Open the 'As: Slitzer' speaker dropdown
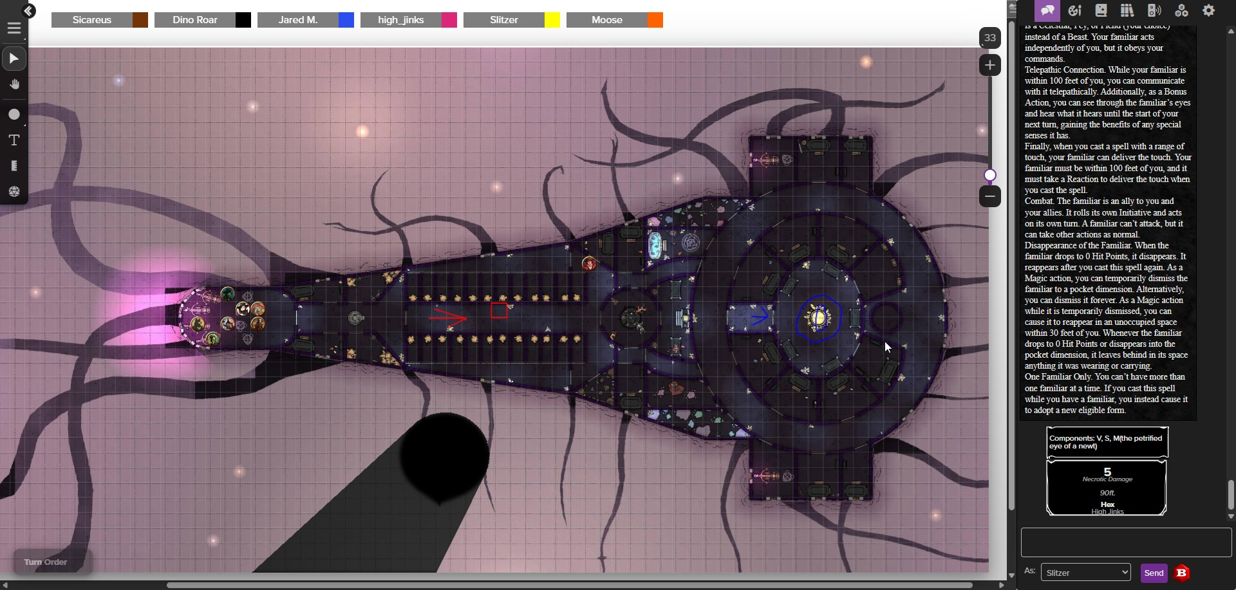The height and width of the screenshot is (590, 1236). click(1085, 573)
